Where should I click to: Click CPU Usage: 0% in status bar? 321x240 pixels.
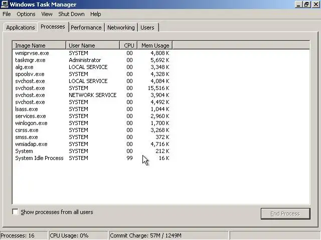69,235
